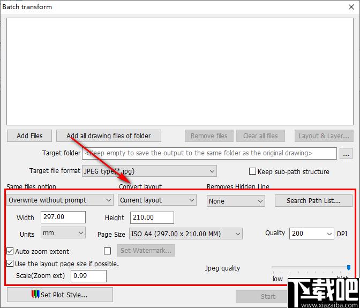Enable the watermark checkbox
This screenshot has width=360, height=308.
click(107, 251)
